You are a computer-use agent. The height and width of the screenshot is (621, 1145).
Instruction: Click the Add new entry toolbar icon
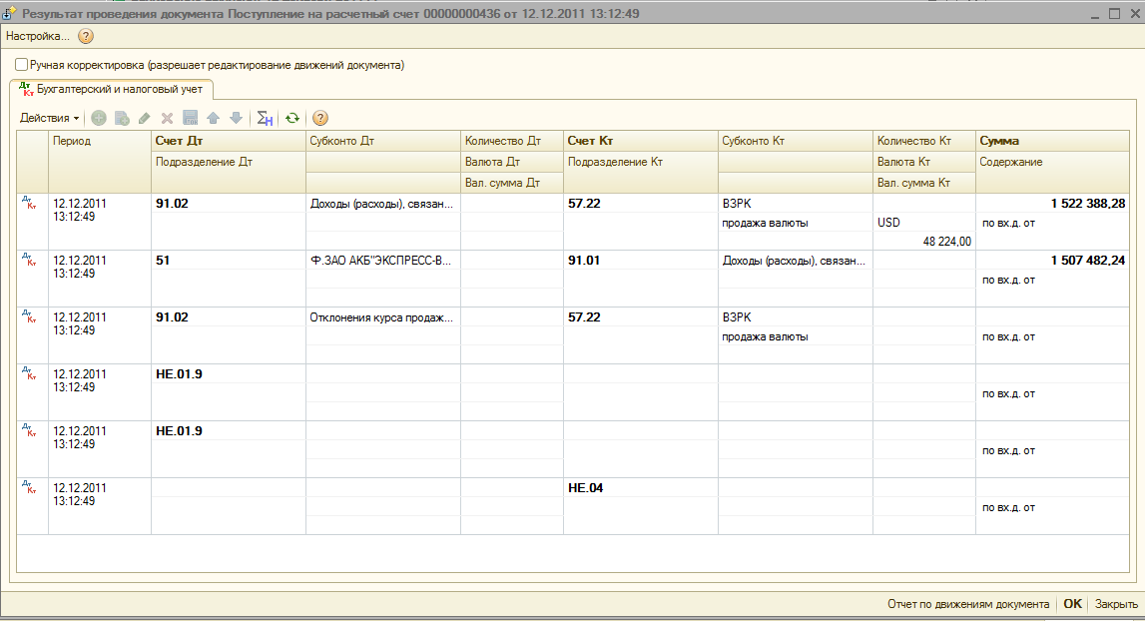[99, 118]
